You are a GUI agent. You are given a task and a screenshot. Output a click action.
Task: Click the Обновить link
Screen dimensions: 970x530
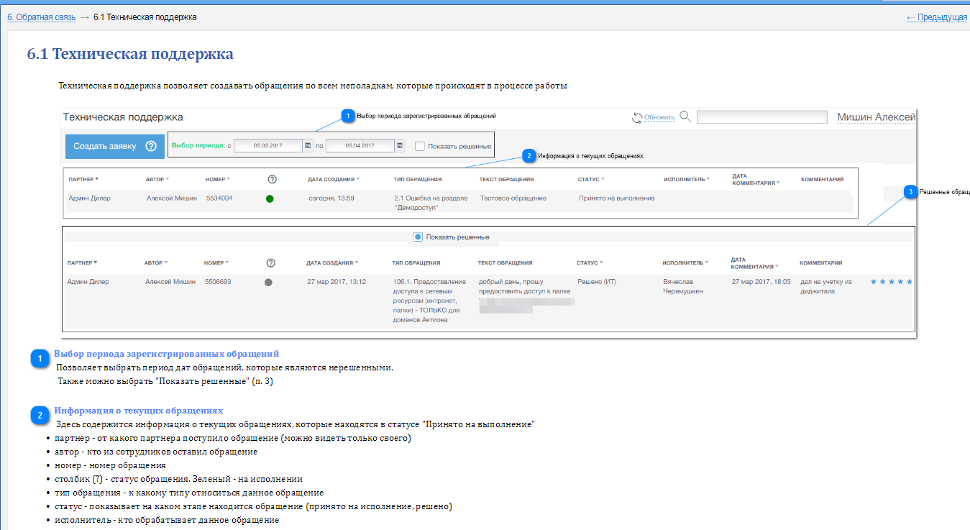[x=659, y=117]
